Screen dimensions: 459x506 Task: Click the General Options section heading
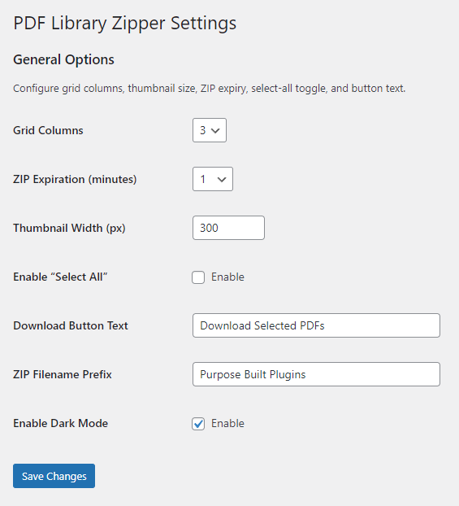(x=63, y=60)
